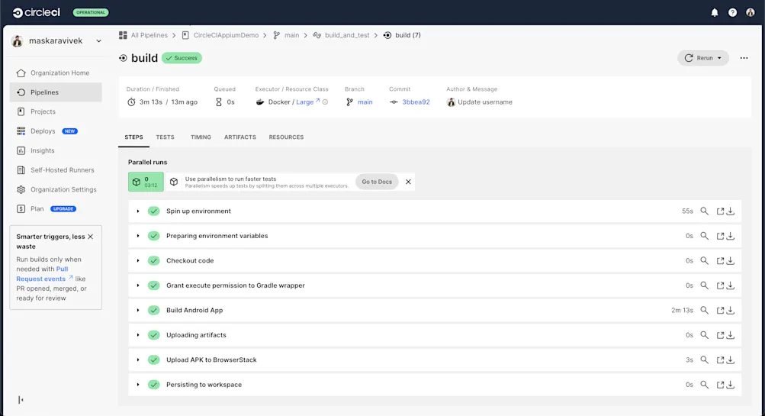Expand Grant execute permission to Gradle wrapper
The width and height of the screenshot is (765, 416).
point(138,285)
